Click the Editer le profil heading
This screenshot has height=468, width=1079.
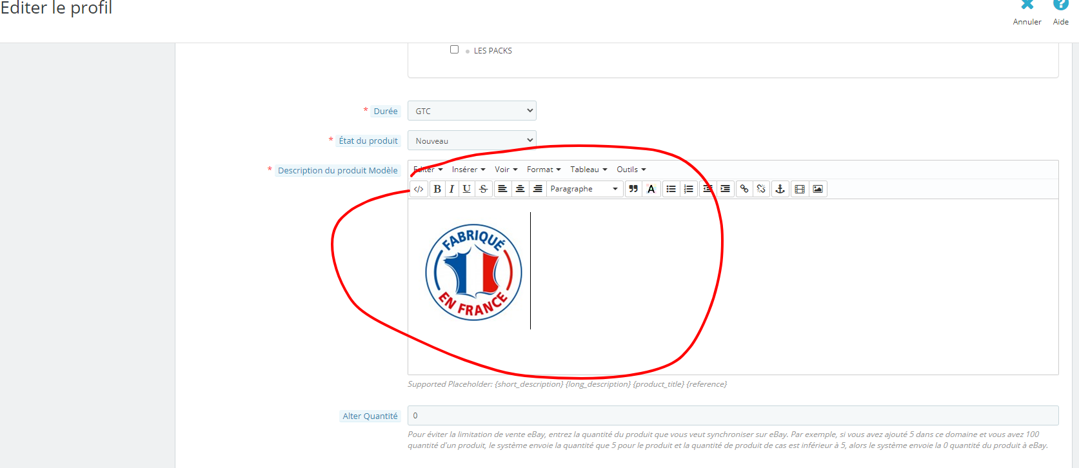tap(56, 8)
